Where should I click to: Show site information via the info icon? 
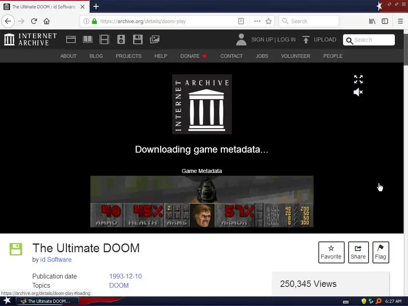86,21
